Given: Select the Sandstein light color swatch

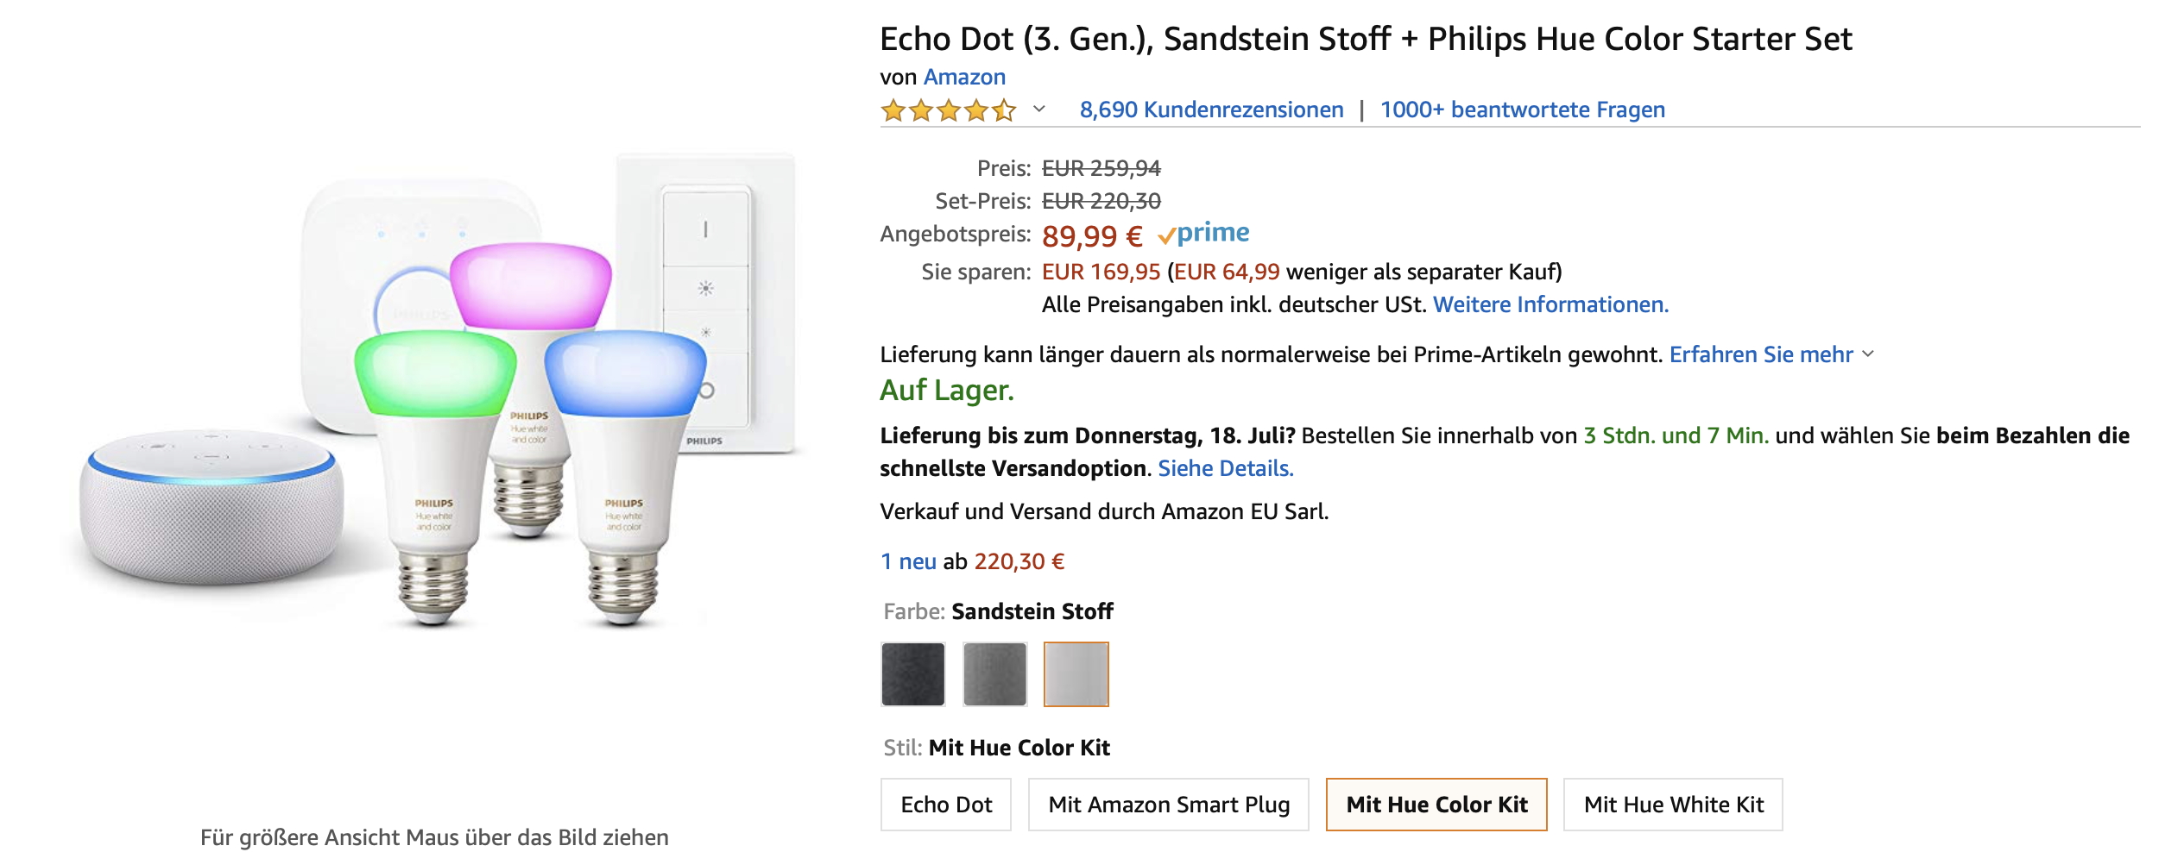Looking at the screenshot, I should pos(1076,674).
